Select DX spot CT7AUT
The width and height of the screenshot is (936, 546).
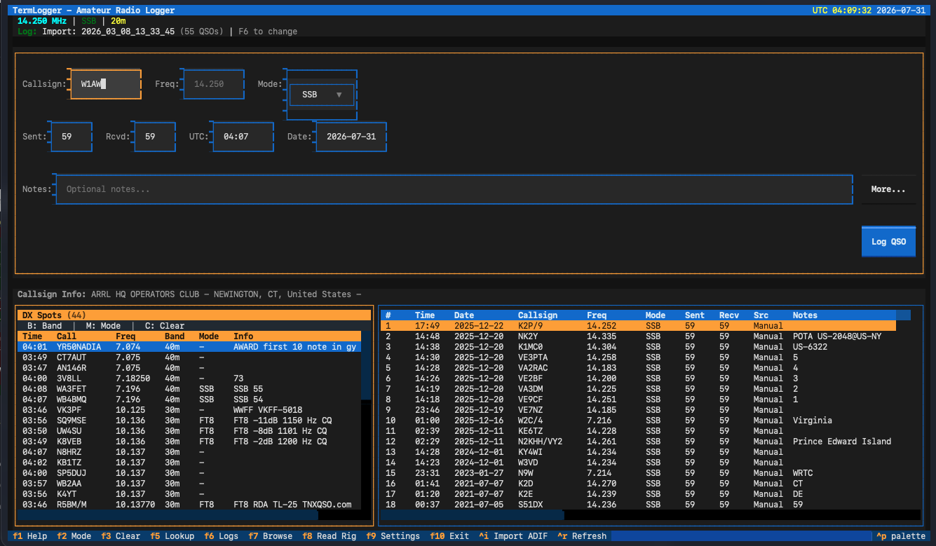[189, 357]
